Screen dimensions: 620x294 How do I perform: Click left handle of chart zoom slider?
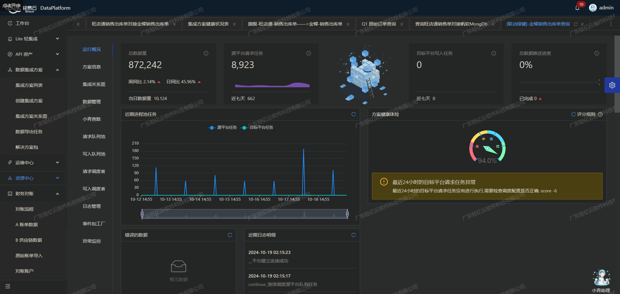pyautogui.click(x=142, y=214)
